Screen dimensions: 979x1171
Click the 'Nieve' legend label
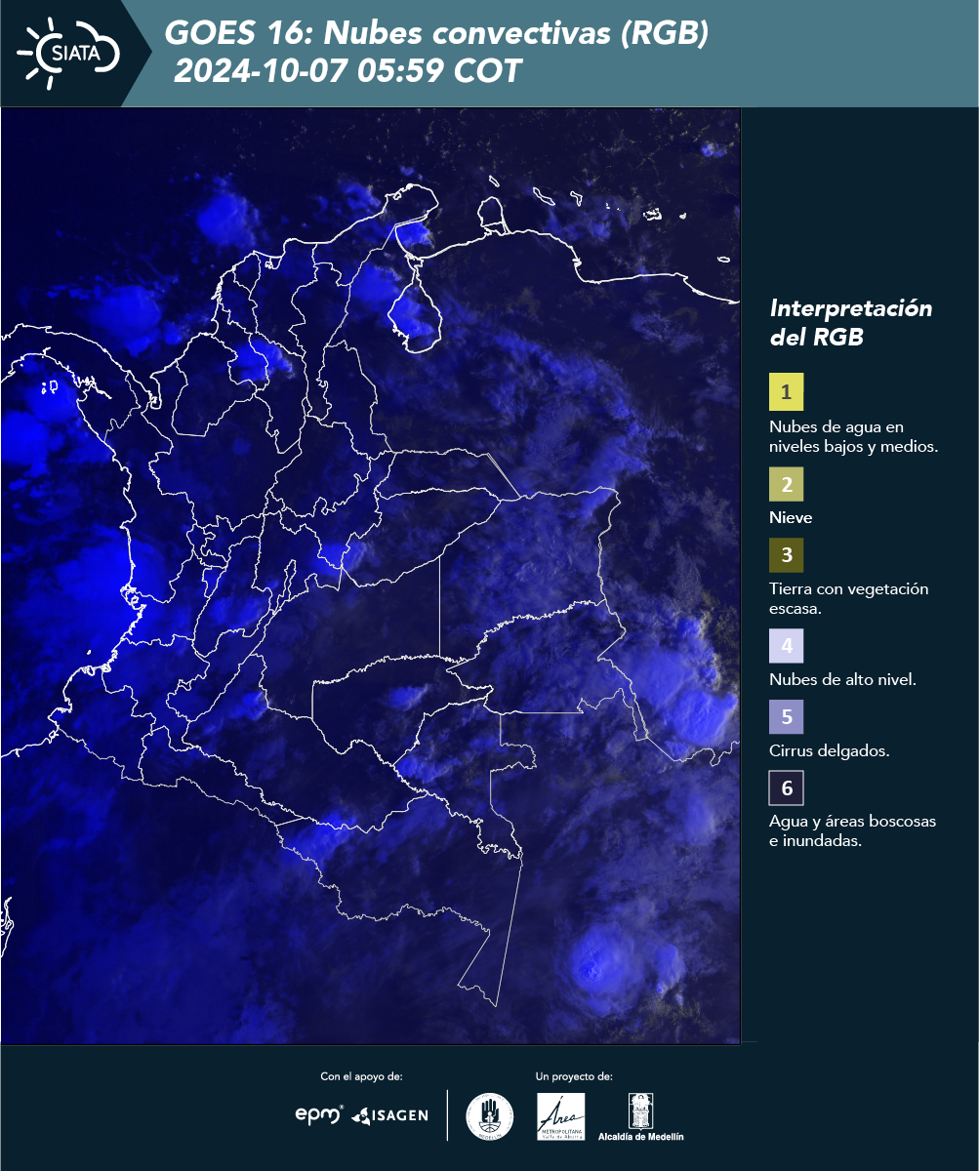[791, 518]
